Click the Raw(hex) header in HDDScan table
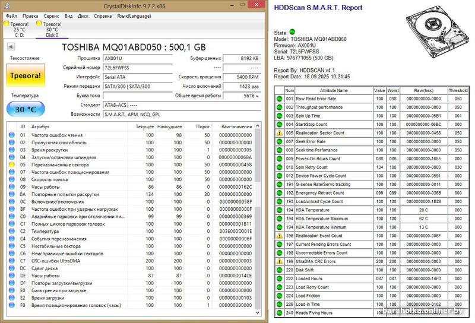The width and height of the screenshot is (475, 323). [423, 90]
